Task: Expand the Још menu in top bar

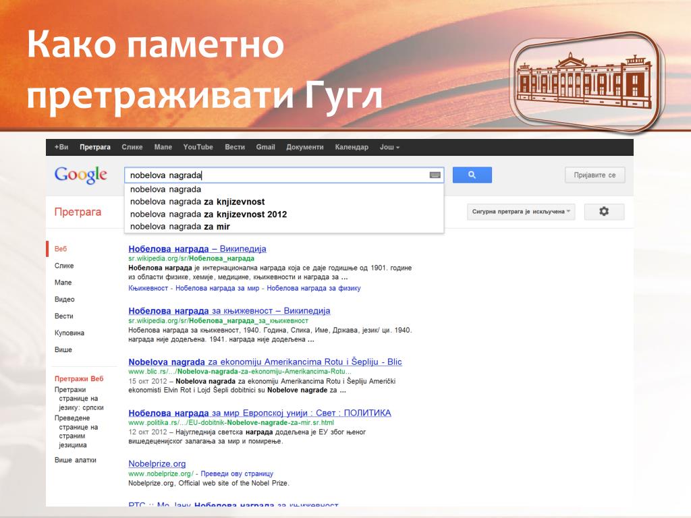Action: pyautogui.click(x=389, y=147)
